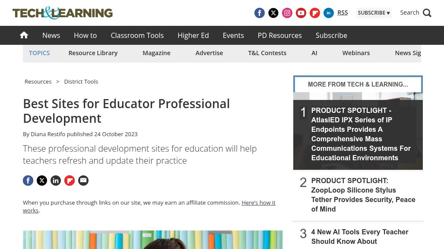Open the 4 New AI Tools article
This screenshot has height=249, width=444.
359,237
